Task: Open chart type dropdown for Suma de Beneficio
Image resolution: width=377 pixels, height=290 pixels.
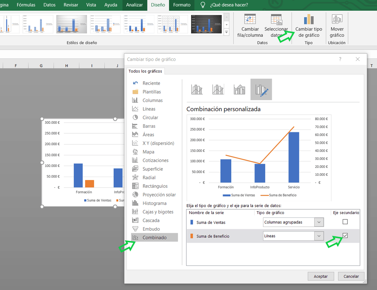Action: [x=319, y=236]
